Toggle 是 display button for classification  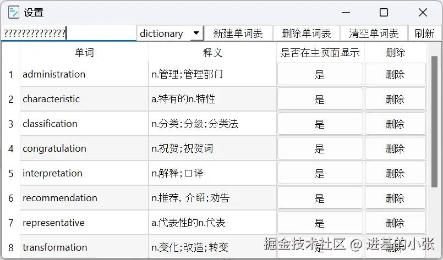320,124
